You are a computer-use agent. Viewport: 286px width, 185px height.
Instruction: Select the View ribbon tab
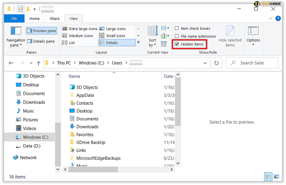point(73,19)
